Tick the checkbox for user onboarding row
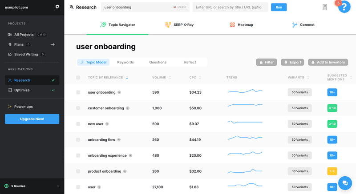The image size is (356, 194). (x=78, y=92)
